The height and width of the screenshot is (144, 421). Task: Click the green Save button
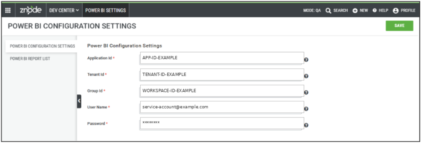point(400,26)
